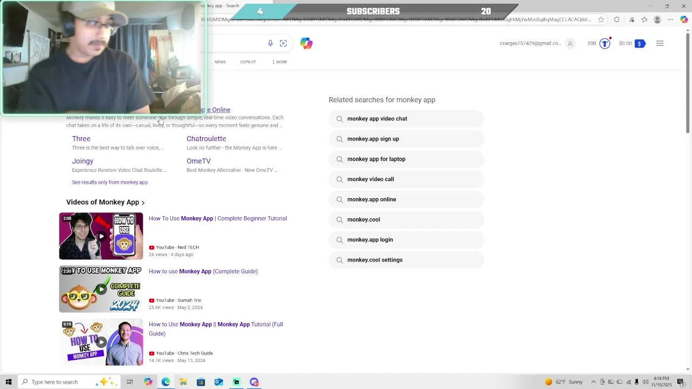Image resolution: width=692 pixels, height=389 pixels.
Task: Expand the MORE search categories menu
Action: point(280,62)
